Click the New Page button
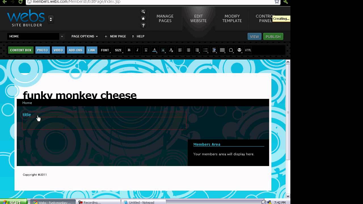The height and width of the screenshot is (204, 363). [115, 36]
